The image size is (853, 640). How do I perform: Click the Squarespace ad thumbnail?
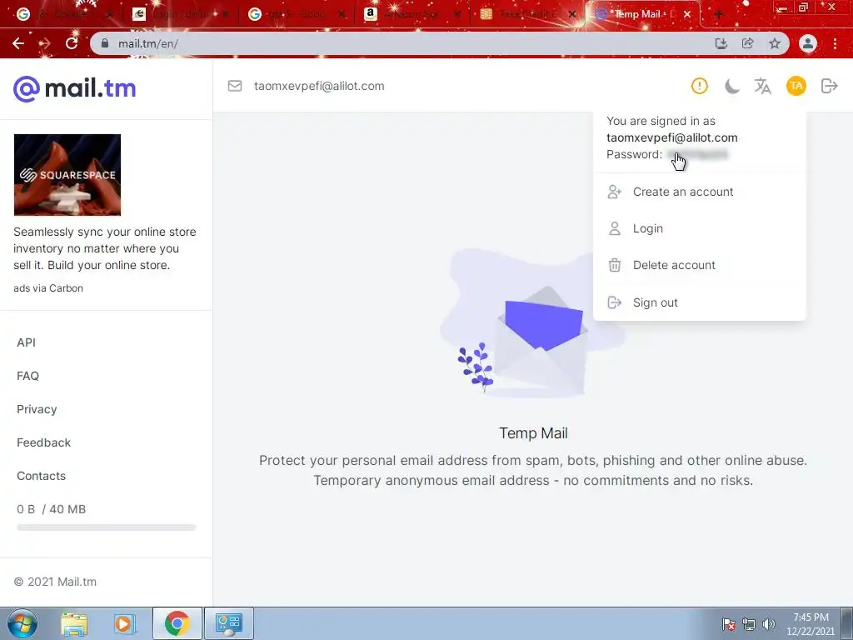tap(67, 175)
